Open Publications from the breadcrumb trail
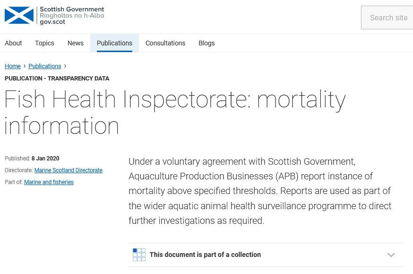413x274 pixels. tap(44, 66)
